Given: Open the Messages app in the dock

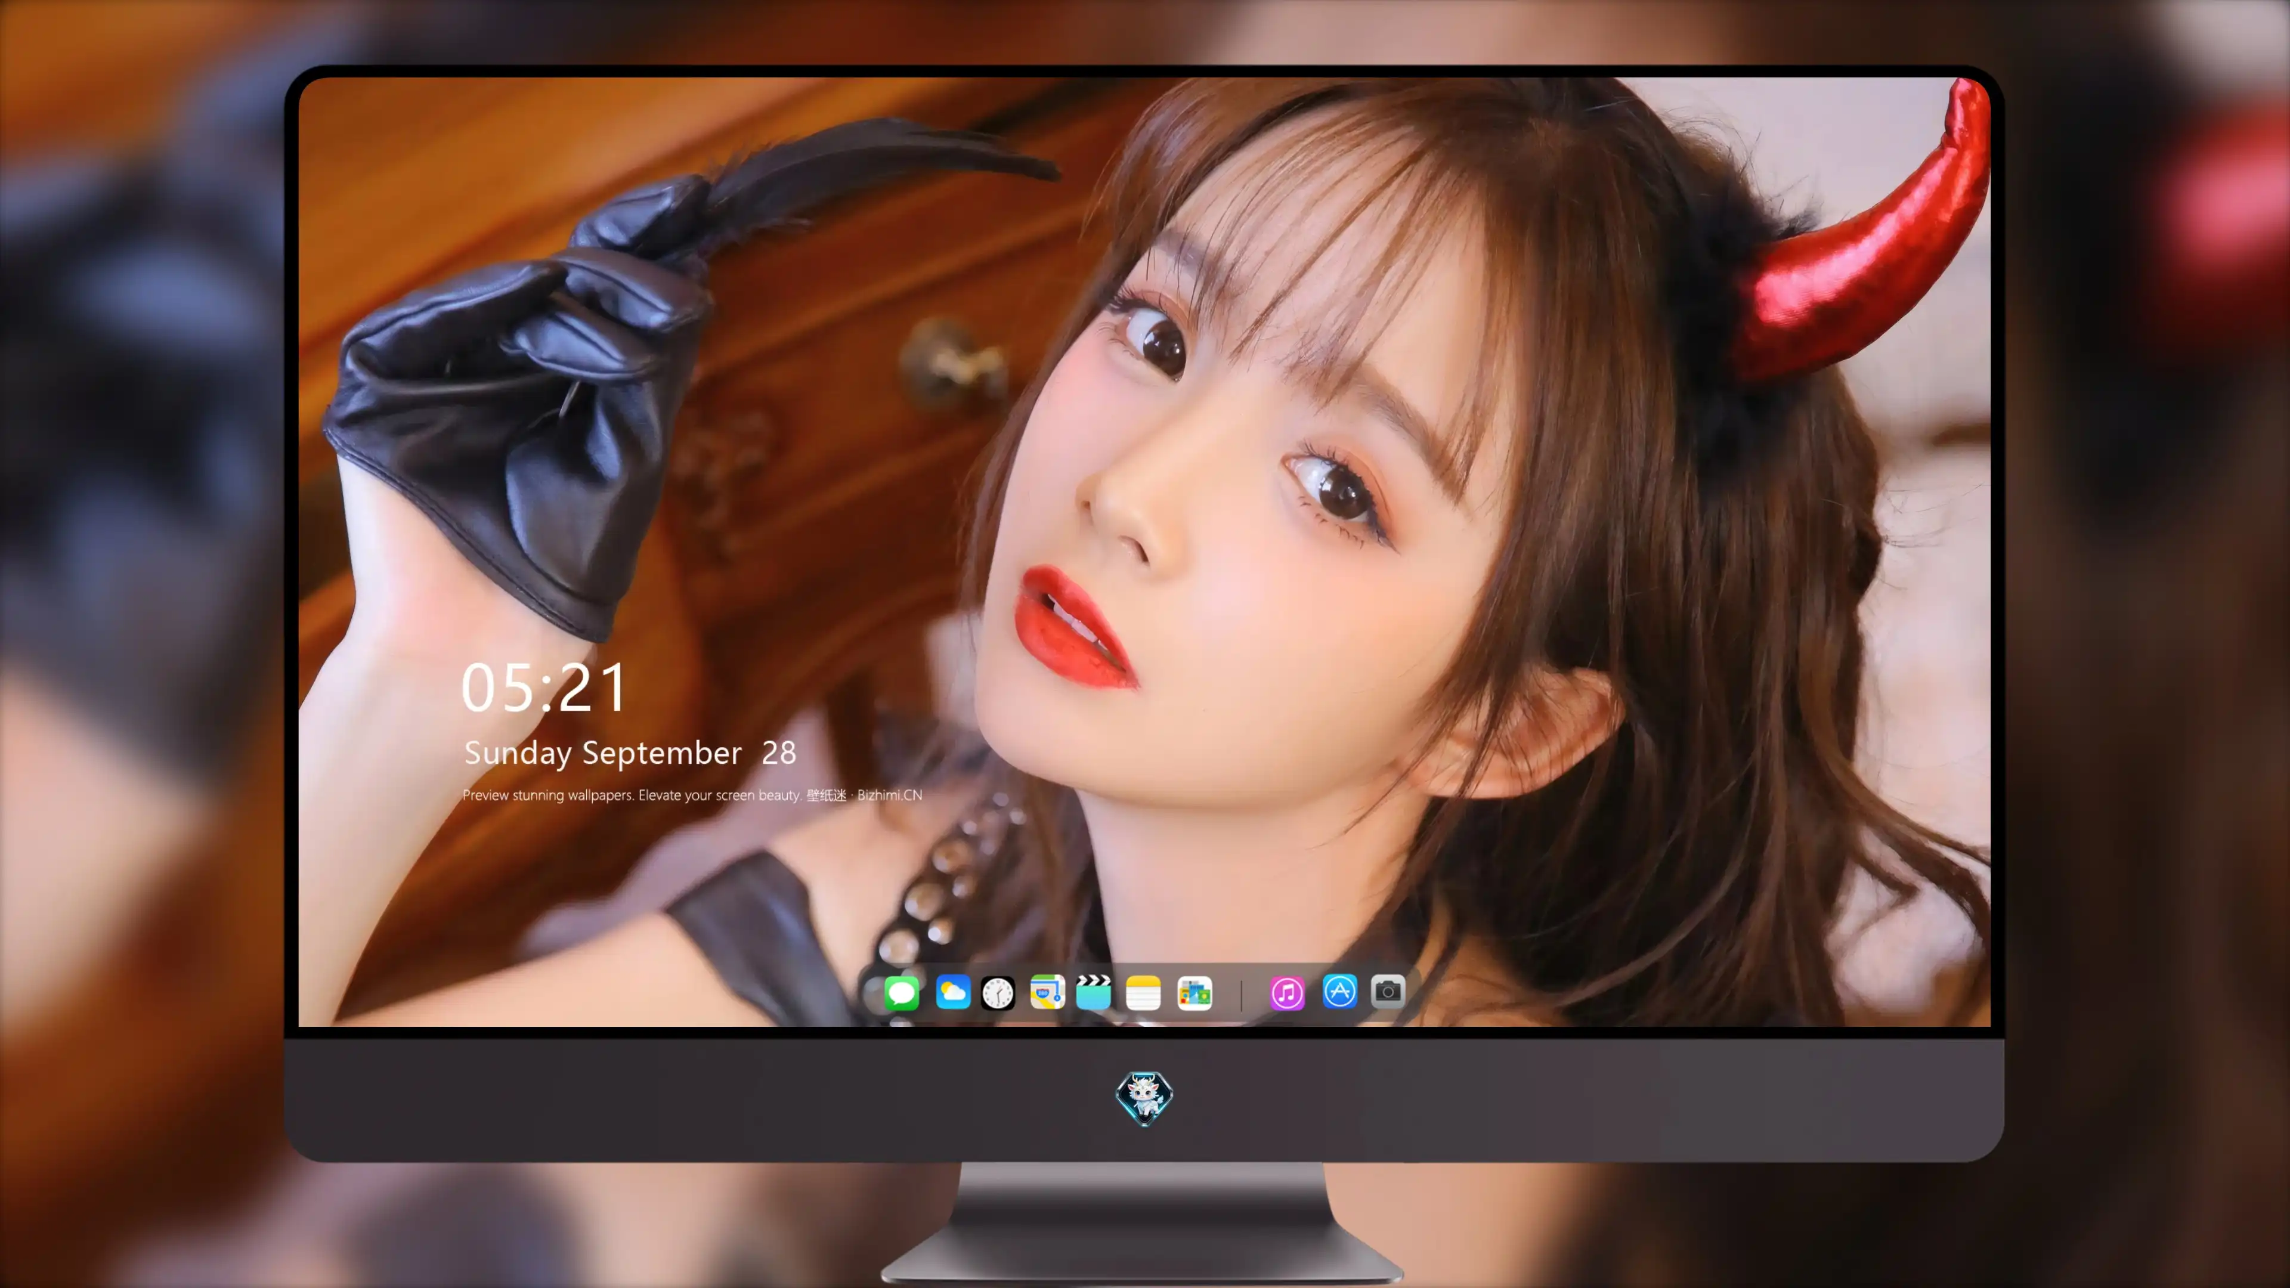Looking at the screenshot, I should coord(902,993).
